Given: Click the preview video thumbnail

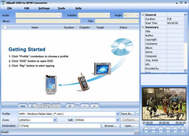Looking at the screenshot, I should pos(164,104).
